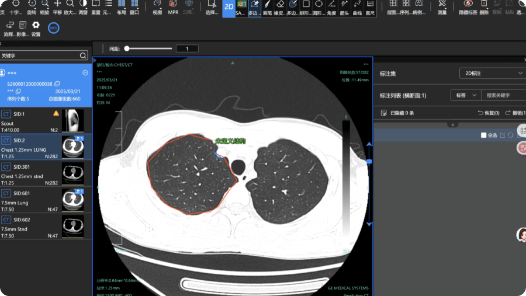This screenshot has height=296, width=526.
Task: Pick the 橡皮 eraser tool
Action: click(x=280, y=8)
